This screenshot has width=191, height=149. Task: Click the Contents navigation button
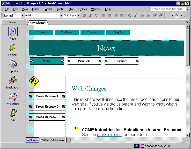point(92,32)
